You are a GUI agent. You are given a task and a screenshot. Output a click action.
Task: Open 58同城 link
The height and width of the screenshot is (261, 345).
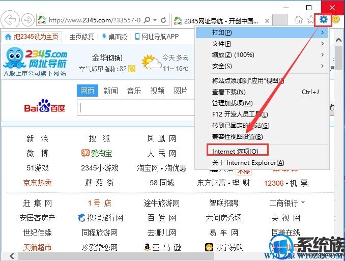(x=162, y=183)
